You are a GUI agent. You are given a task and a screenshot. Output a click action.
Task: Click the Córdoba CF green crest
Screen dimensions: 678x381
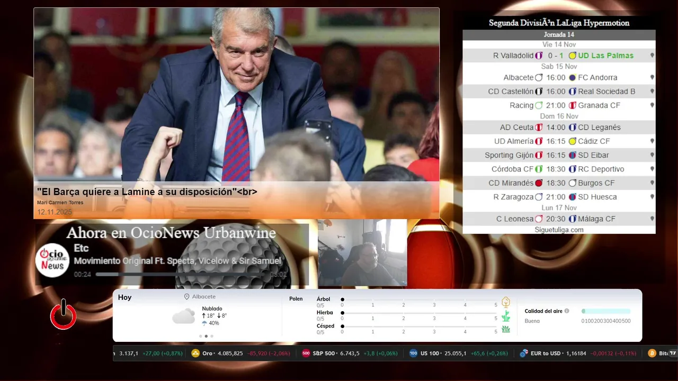click(539, 169)
